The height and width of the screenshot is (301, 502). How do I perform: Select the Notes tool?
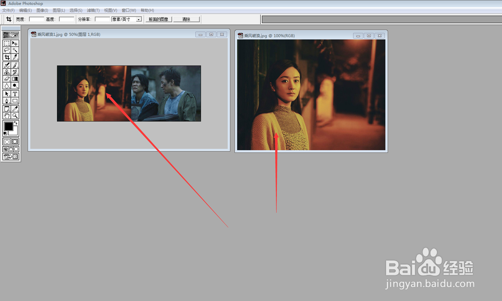tap(7, 109)
